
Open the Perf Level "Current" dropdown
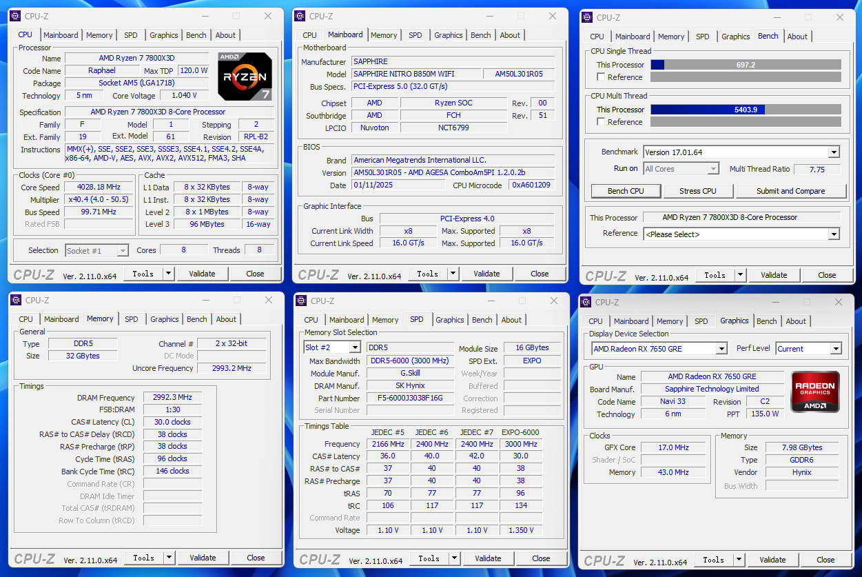click(x=835, y=349)
